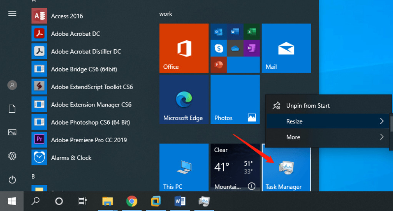Open the VMware icon on taskbar
This screenshot has height=211, width=393.
(x=156, y=201)
